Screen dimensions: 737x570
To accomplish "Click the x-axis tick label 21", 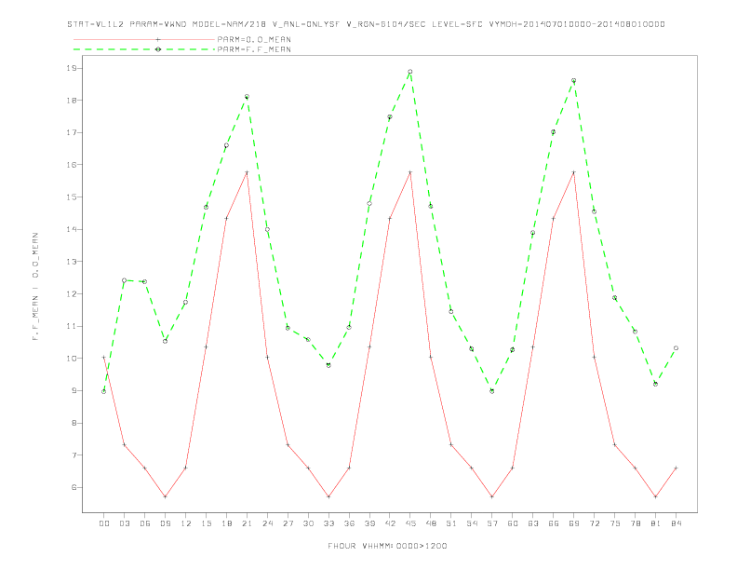I will click(247, 523).
